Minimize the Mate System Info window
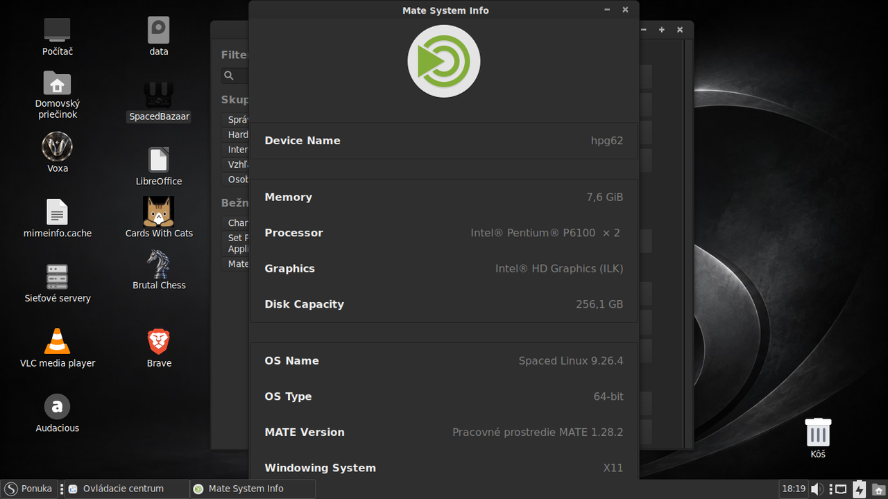The width and height of the screenshot is (888, 499). click(x=607, y=10)
